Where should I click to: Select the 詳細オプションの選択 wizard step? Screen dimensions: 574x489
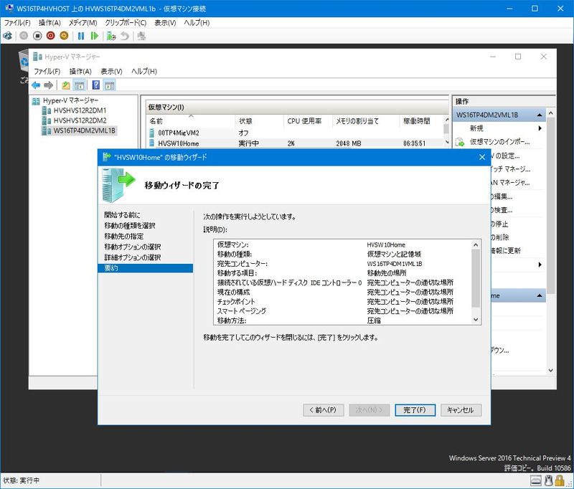133,257
